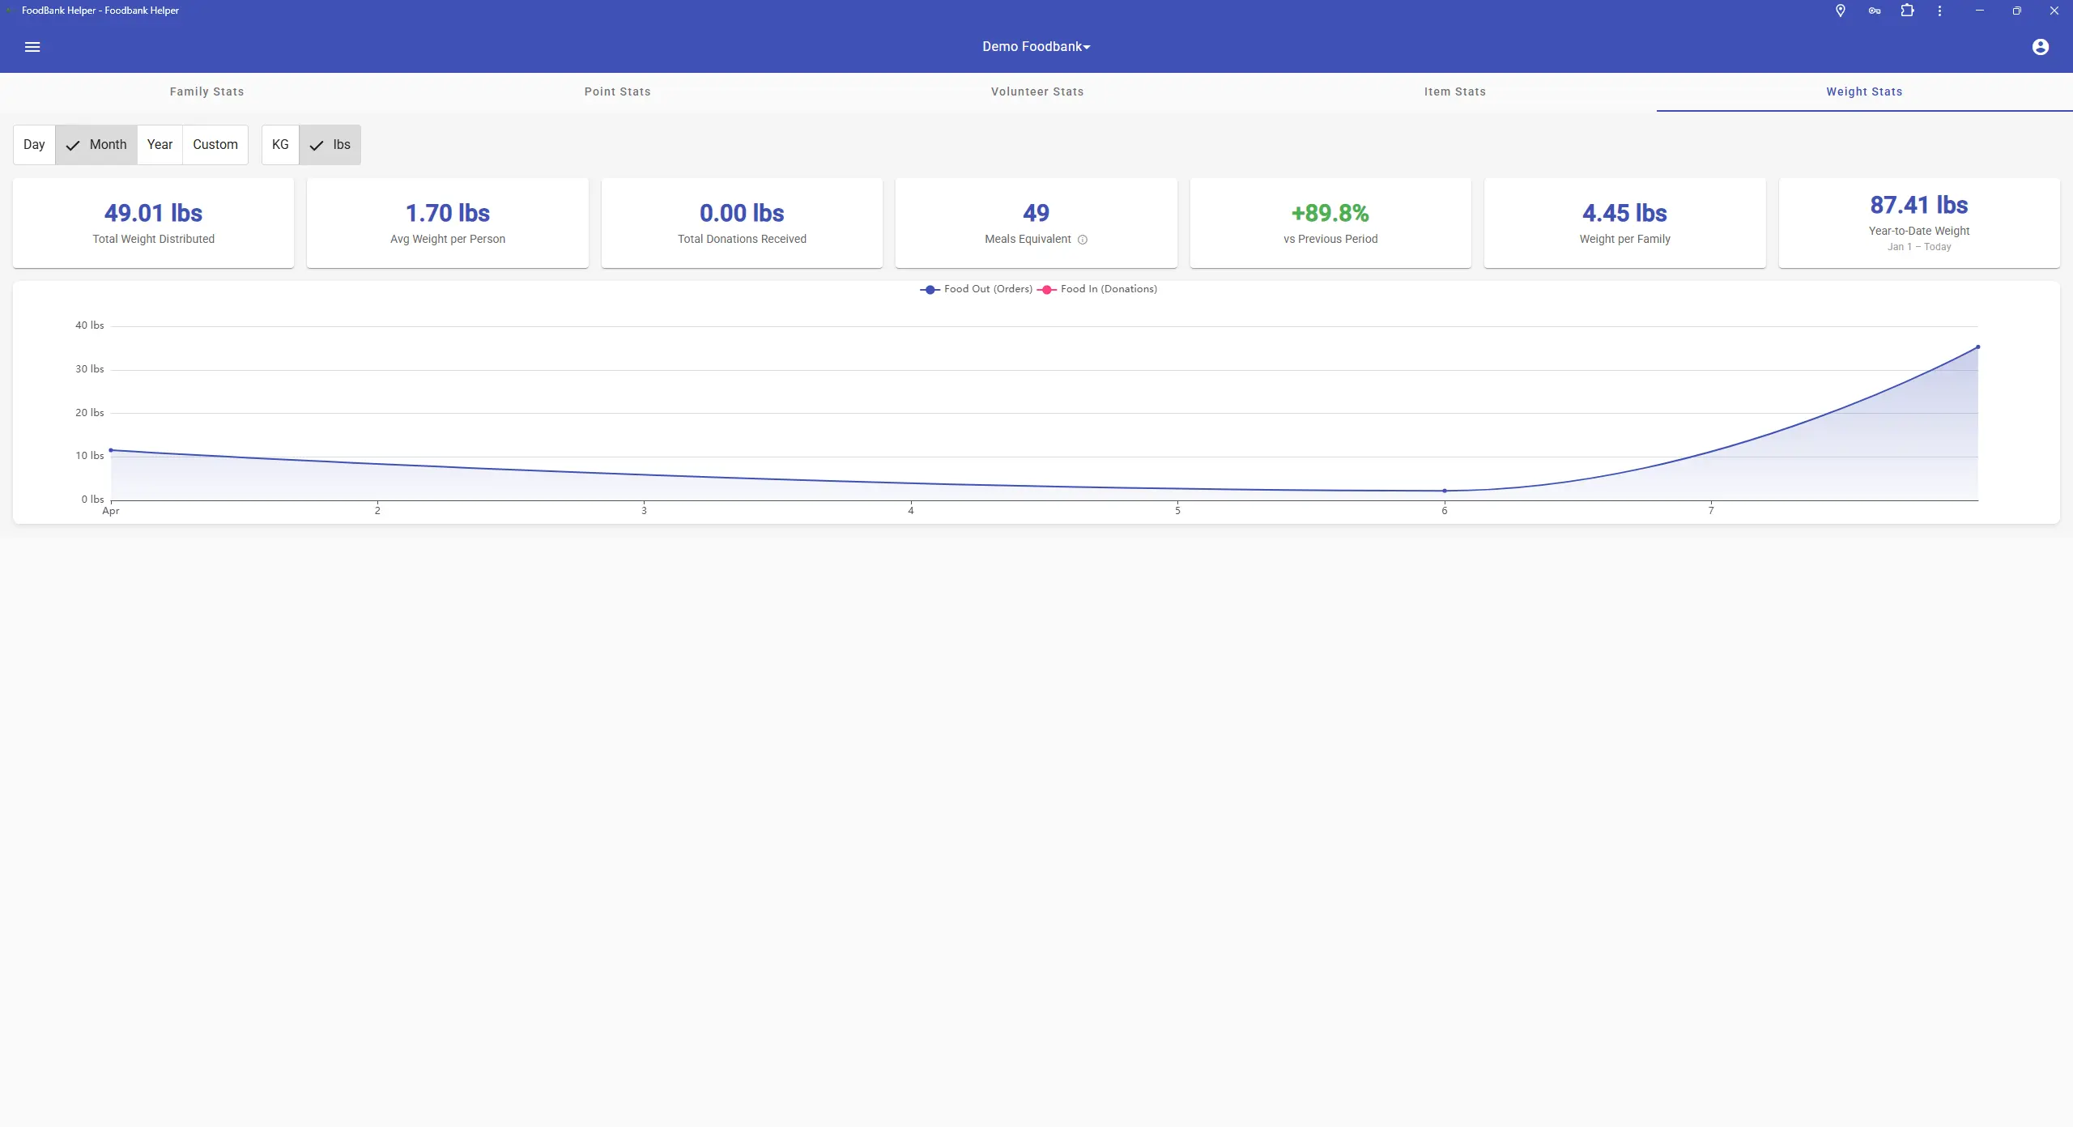
Task: Switch to the Item Stats tab
Action: point(1454,91)
